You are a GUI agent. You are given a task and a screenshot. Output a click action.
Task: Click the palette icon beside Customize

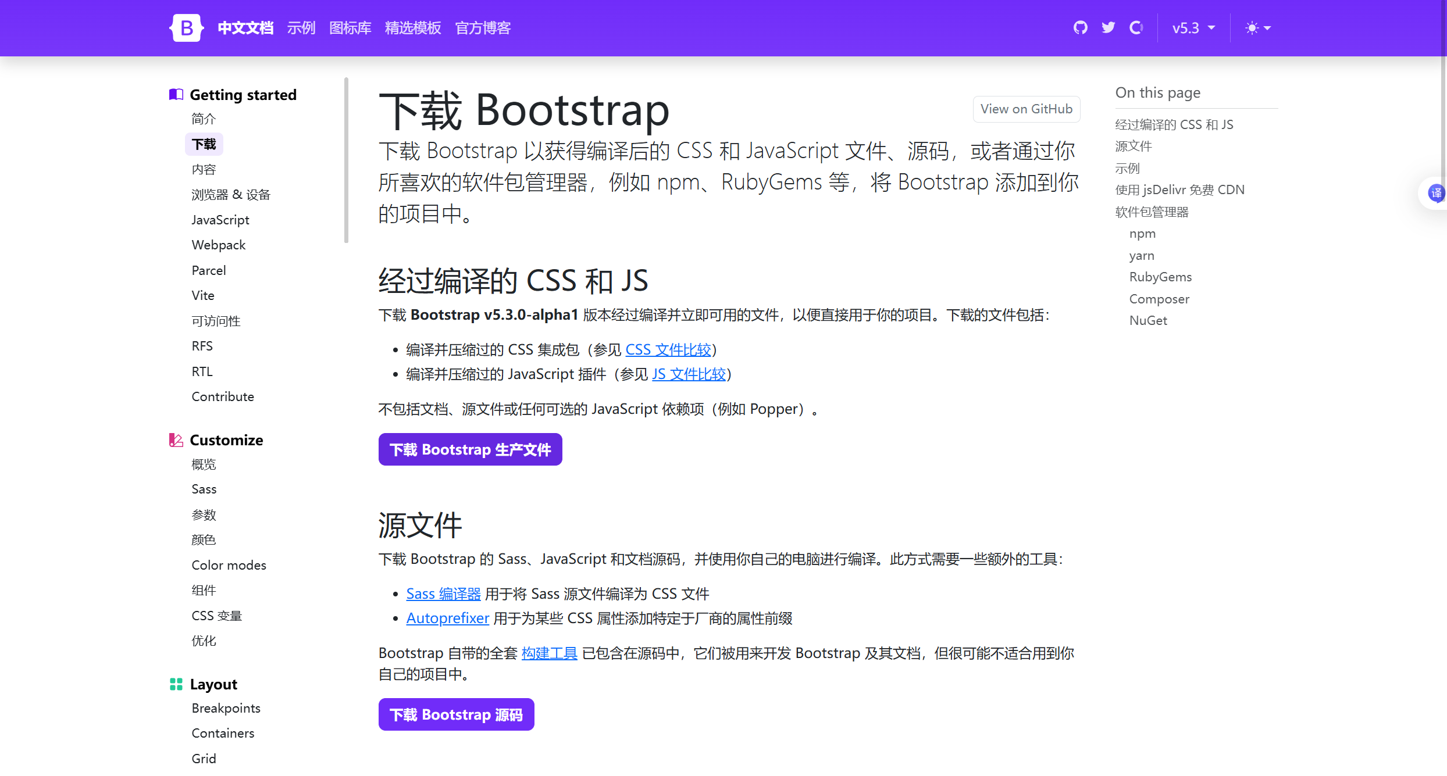[176, 440]
